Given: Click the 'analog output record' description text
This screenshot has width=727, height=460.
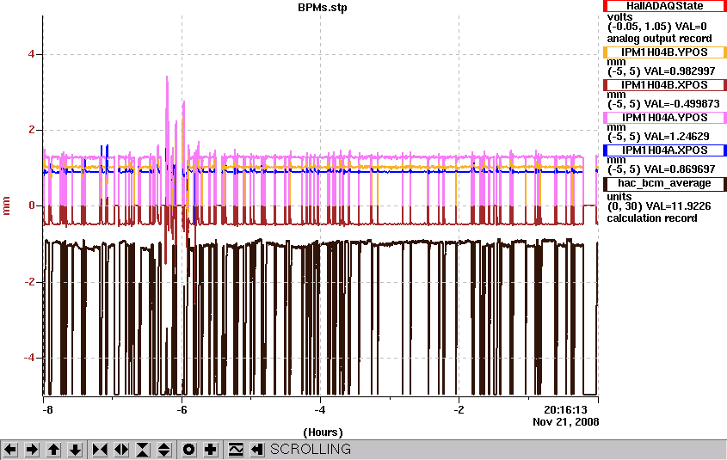Looking at the screenshot, I should coord(659,39).
